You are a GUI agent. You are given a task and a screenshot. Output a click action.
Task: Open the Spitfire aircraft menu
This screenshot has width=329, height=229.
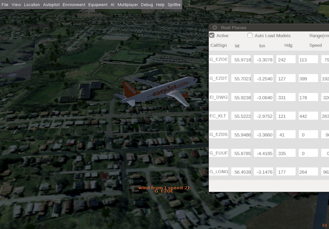[174, 5]
